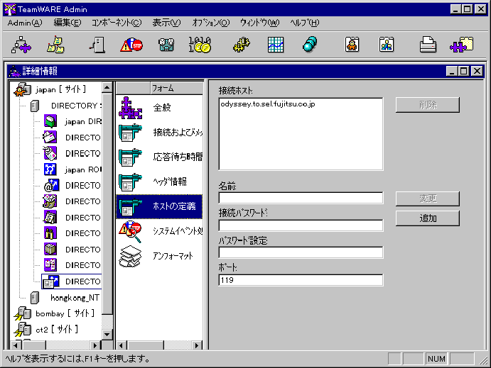Select the DIRECTORY server tree node
Screen dimensions: 491x368
point(77,106)
